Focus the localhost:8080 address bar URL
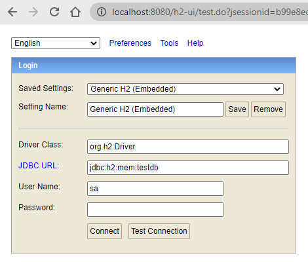The height and width of the screenshot is (262, 308). (210, 12)
